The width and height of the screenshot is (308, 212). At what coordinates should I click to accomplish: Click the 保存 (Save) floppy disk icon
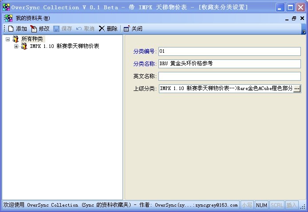click(x=56, y=29)
